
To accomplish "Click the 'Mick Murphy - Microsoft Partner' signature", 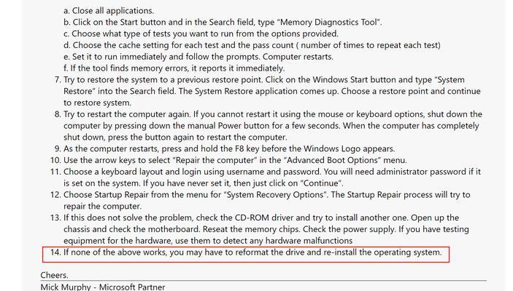I will point(103,287).
